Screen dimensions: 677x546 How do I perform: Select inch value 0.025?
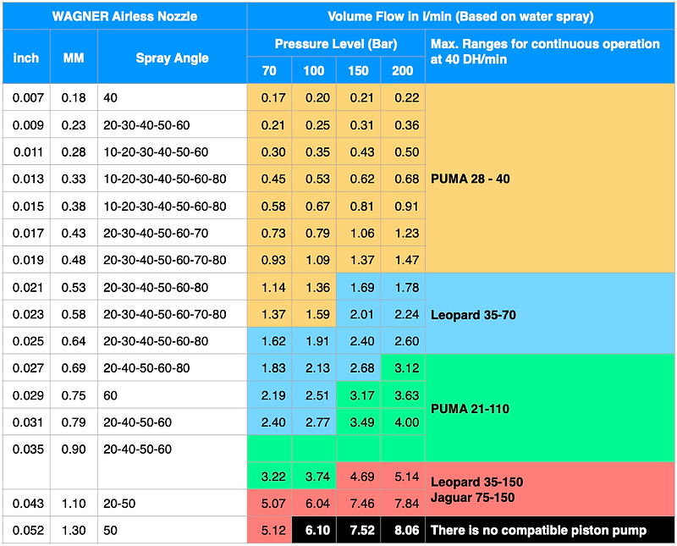click(28, 341)
